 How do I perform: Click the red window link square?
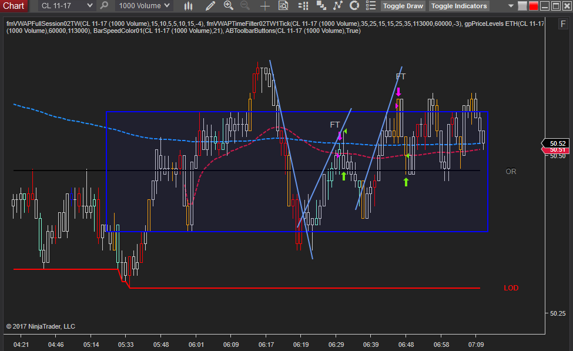pyautogui.click(x=534, y=6)
